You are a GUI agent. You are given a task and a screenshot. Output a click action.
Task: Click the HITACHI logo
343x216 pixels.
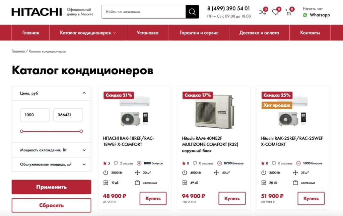tap(37, 12)
